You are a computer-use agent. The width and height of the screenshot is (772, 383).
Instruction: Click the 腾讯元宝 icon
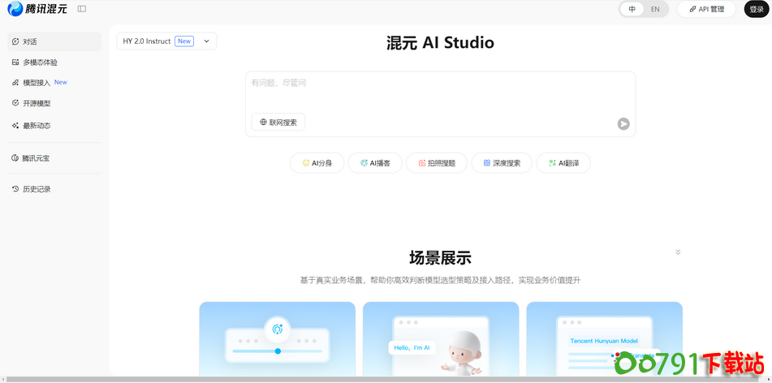(15, 158)
